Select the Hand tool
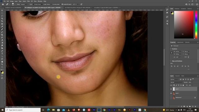 2,62
